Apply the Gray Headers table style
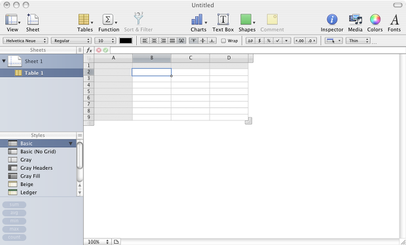The height and width of the screenshot is (245, 406). 38,168
